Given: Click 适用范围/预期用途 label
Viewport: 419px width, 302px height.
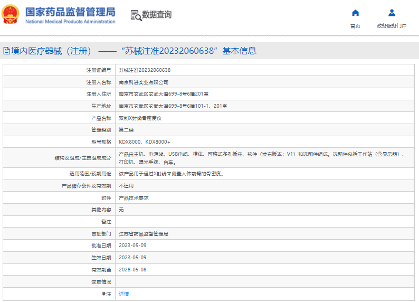Looking at the screenshot, I should (x=90, y=174).
